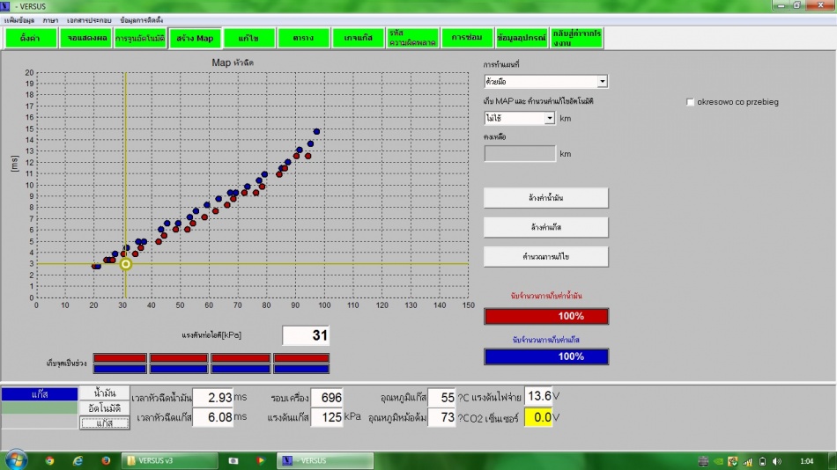Click the reducer temperature value 73
Image resolution: width=837 pixels, height=470 pixels.
(x=442, y=417)
